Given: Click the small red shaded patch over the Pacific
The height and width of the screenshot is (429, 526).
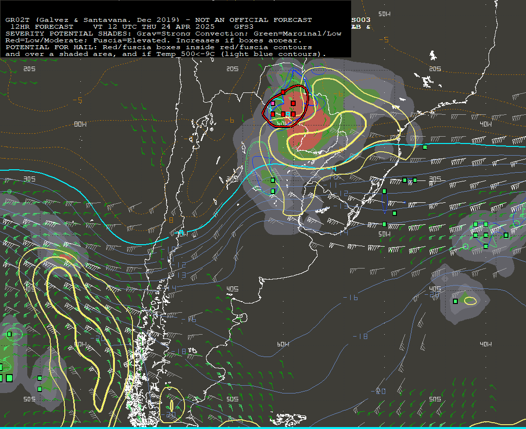Looking at the screenshot, I should click(x=66, y=257).
